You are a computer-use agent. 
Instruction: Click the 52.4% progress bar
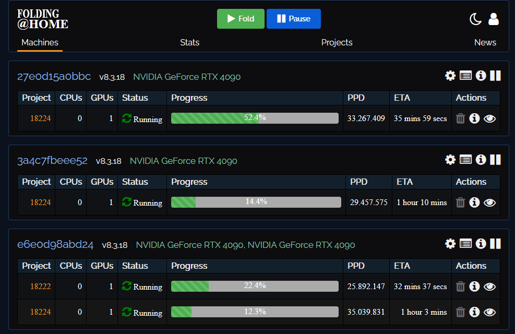point(255,118)
